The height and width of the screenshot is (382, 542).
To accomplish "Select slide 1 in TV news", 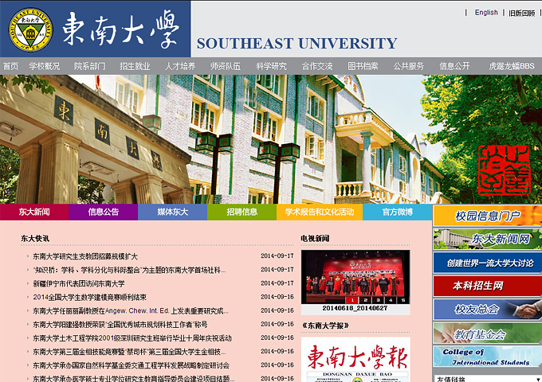I will (x=352, y=300).
